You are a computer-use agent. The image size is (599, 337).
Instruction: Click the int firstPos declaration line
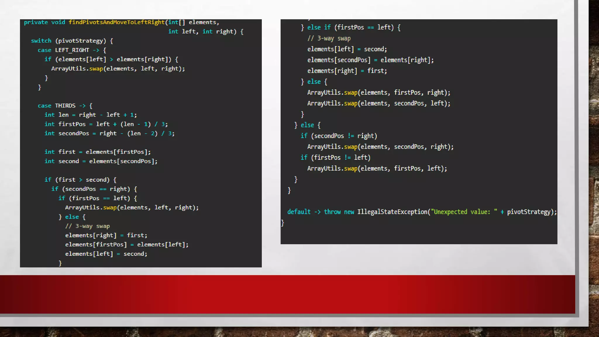[106, 124]
